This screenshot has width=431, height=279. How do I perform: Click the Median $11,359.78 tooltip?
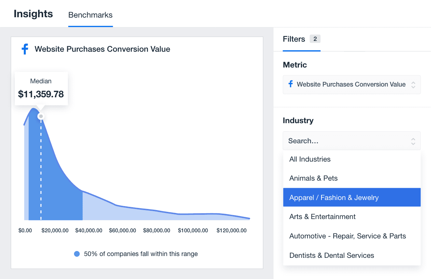pos(41,89)
